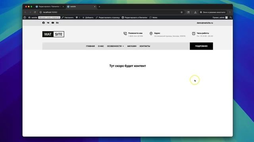The height and width of the screenshot is (142, 254).
Task: Open Notes in the admin bar
Action: click(154, 17)
